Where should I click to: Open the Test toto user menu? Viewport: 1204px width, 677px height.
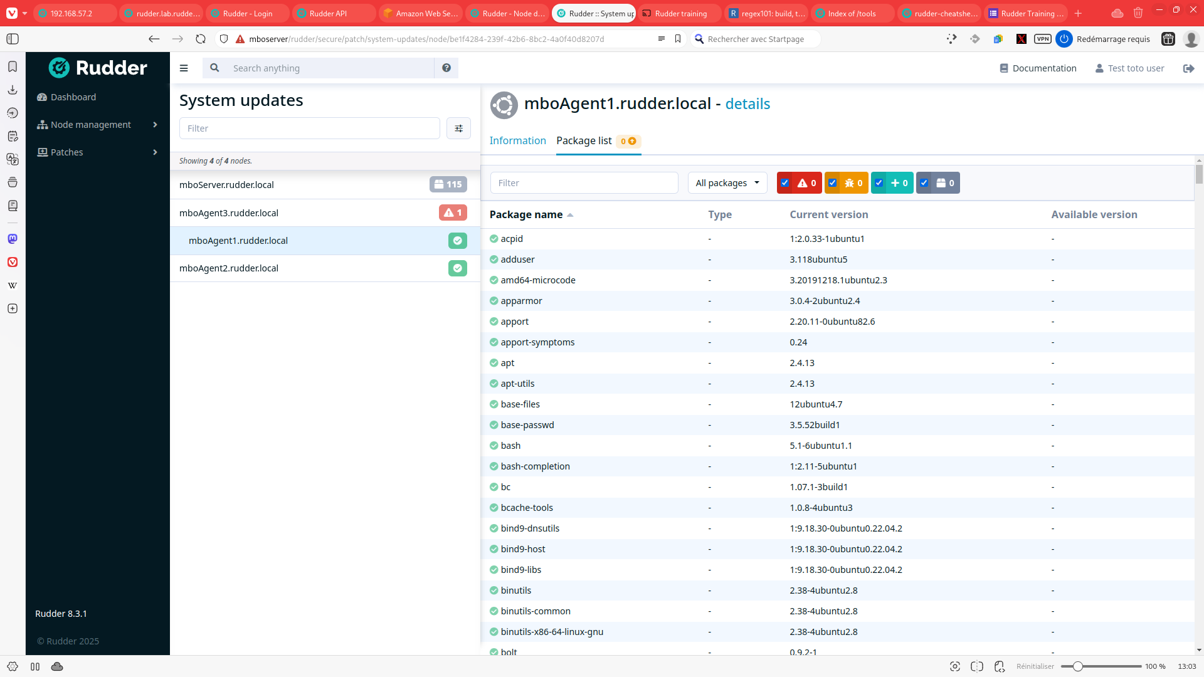1129,68
